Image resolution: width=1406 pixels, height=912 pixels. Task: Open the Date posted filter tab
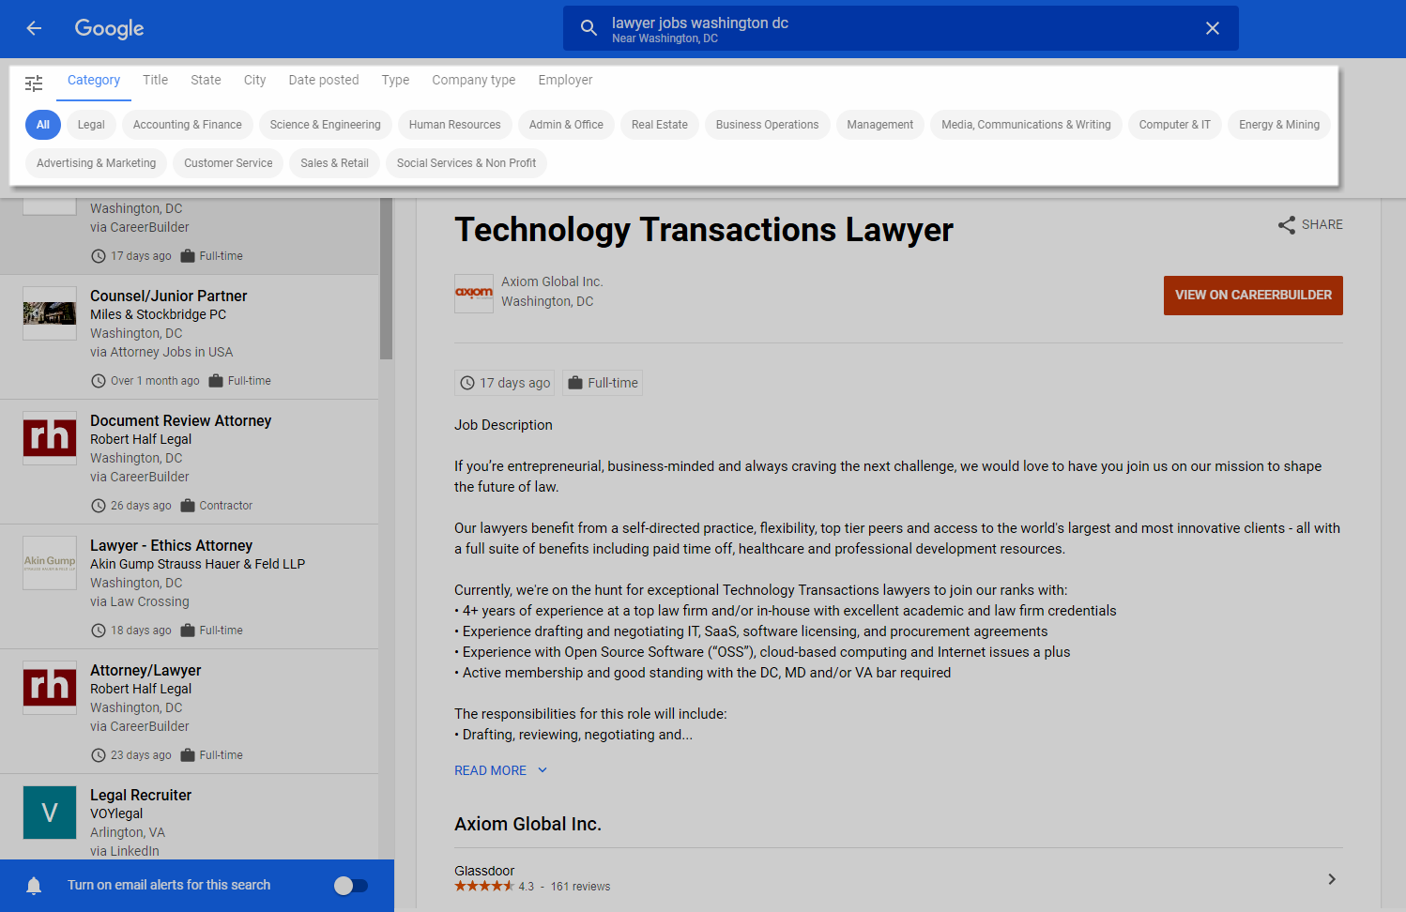click(323, 81)
